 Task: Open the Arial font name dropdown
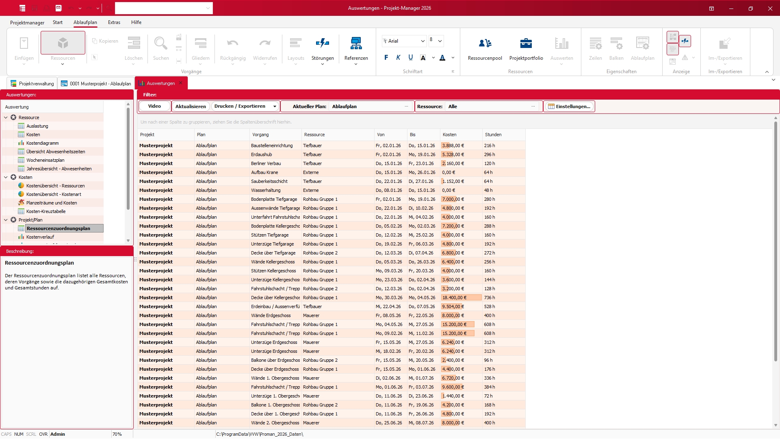[422, 41]
